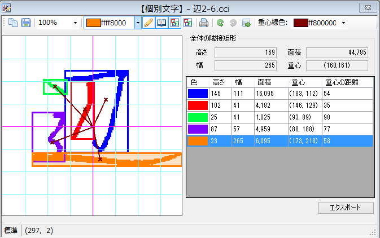Screen dimensions: 380x238
Task: Select the green color swatch row
Action: pos(198,117)
